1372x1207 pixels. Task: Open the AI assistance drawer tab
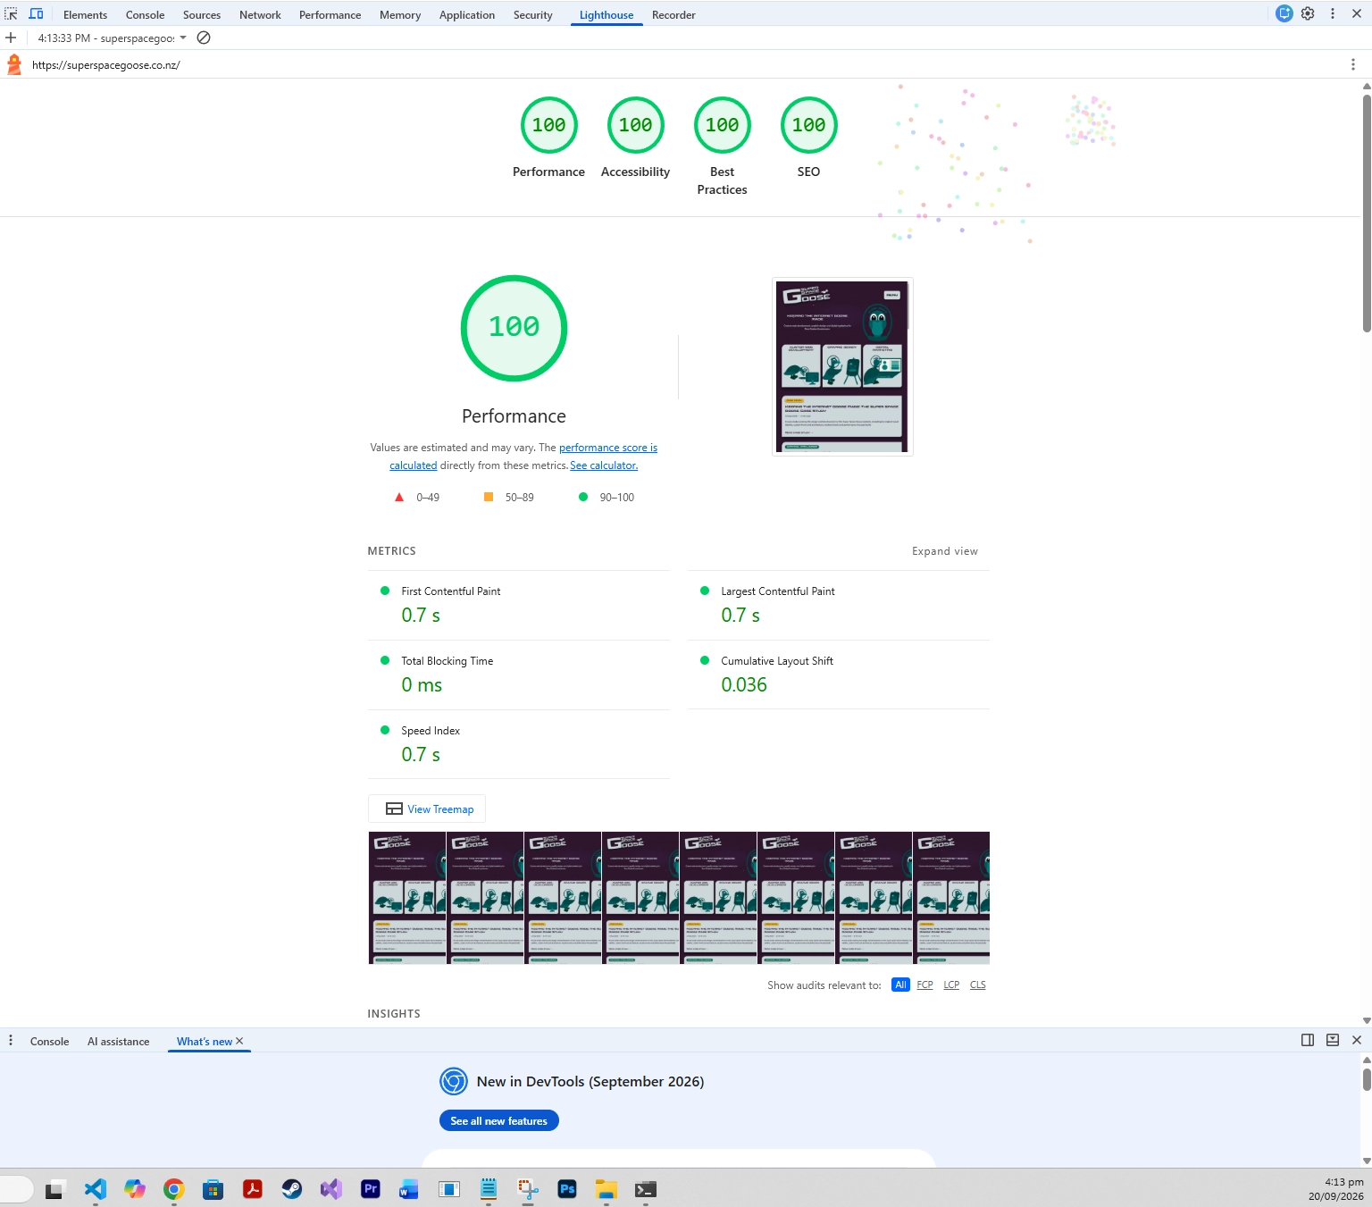pos(118,1041)
